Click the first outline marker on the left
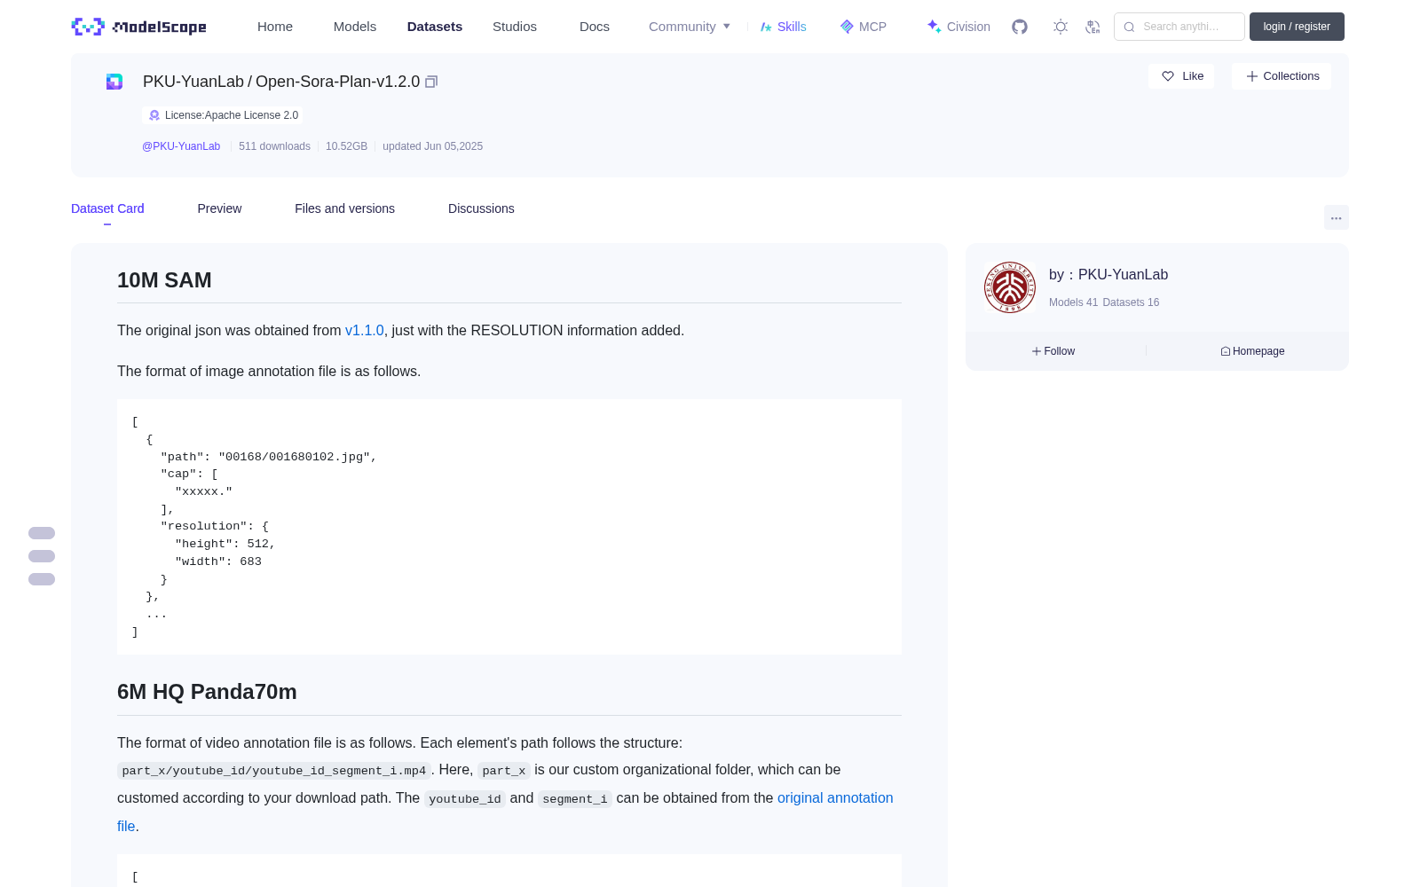Image resolution: width=1420 pixels, height=887 pixels. (42, 533)
